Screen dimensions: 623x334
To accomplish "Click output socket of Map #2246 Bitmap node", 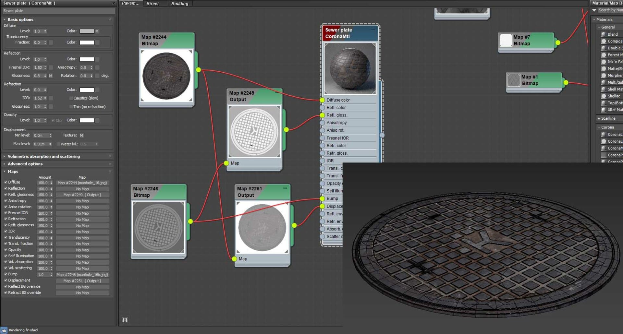I will [x=190, y=221].
